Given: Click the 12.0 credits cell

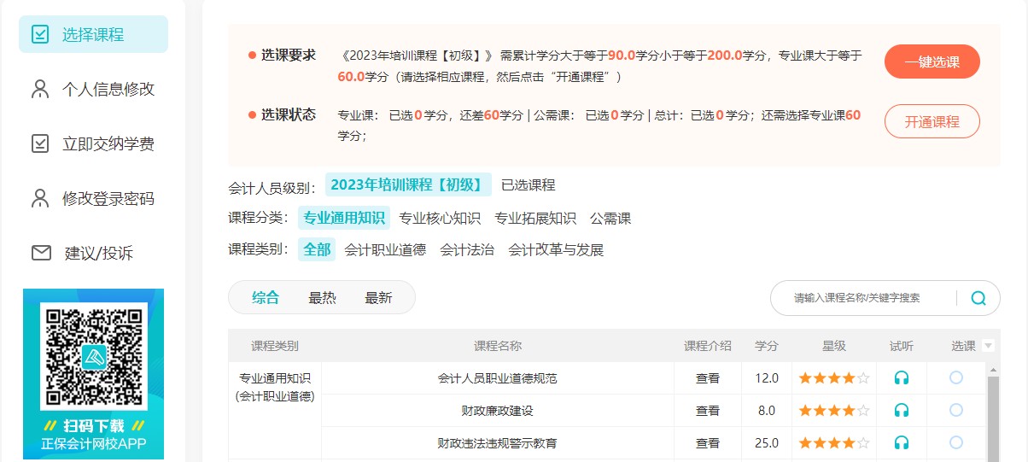Looking at the screenshot, I should pyautogui.click(x=767, y=377).
